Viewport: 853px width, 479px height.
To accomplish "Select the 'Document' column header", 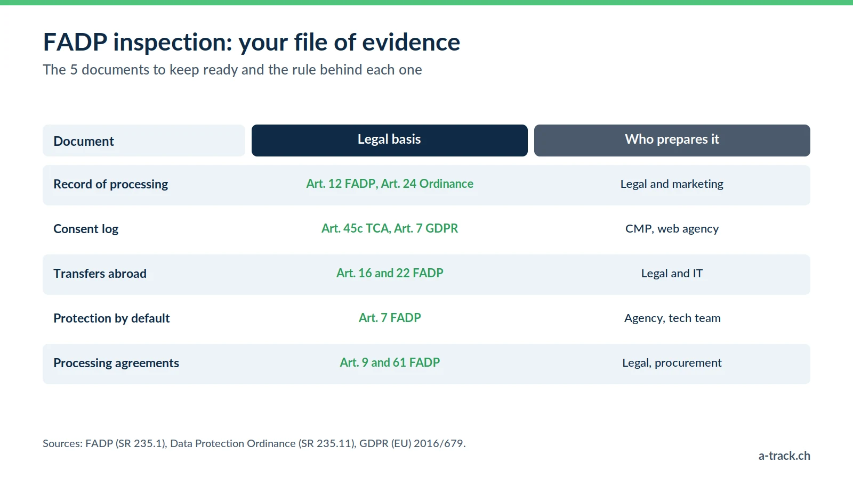I will point(144,141).
